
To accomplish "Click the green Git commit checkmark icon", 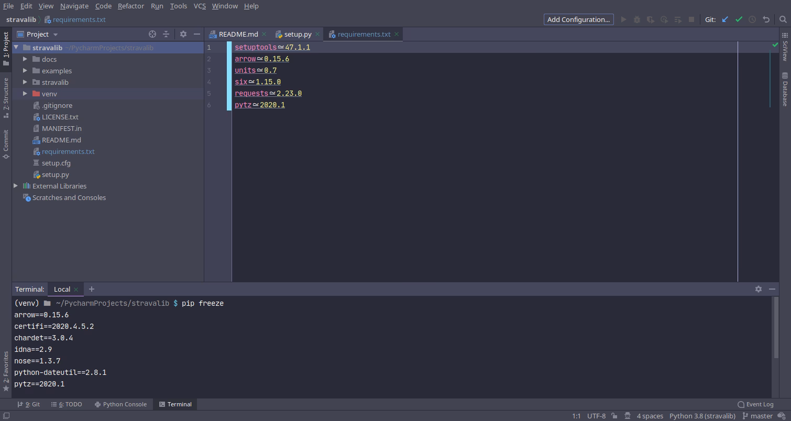I will pos(739,19).
